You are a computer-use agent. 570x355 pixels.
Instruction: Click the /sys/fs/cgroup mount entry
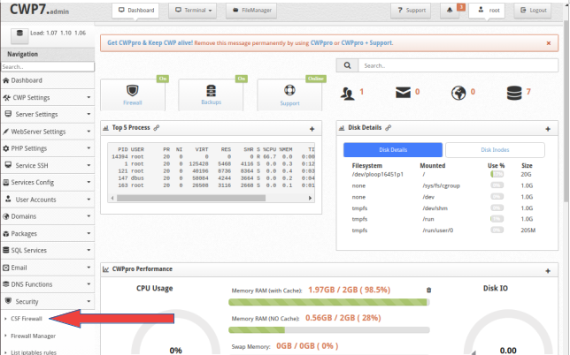click(441, 185)
